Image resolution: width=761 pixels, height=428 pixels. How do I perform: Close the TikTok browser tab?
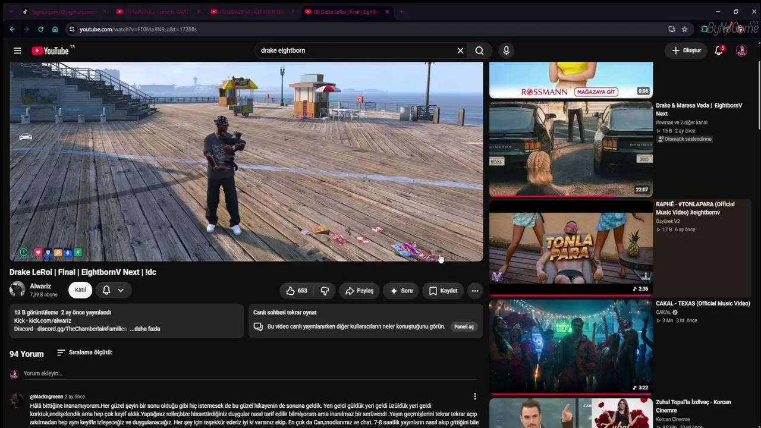pyautogui.click(x=105, y=12)
